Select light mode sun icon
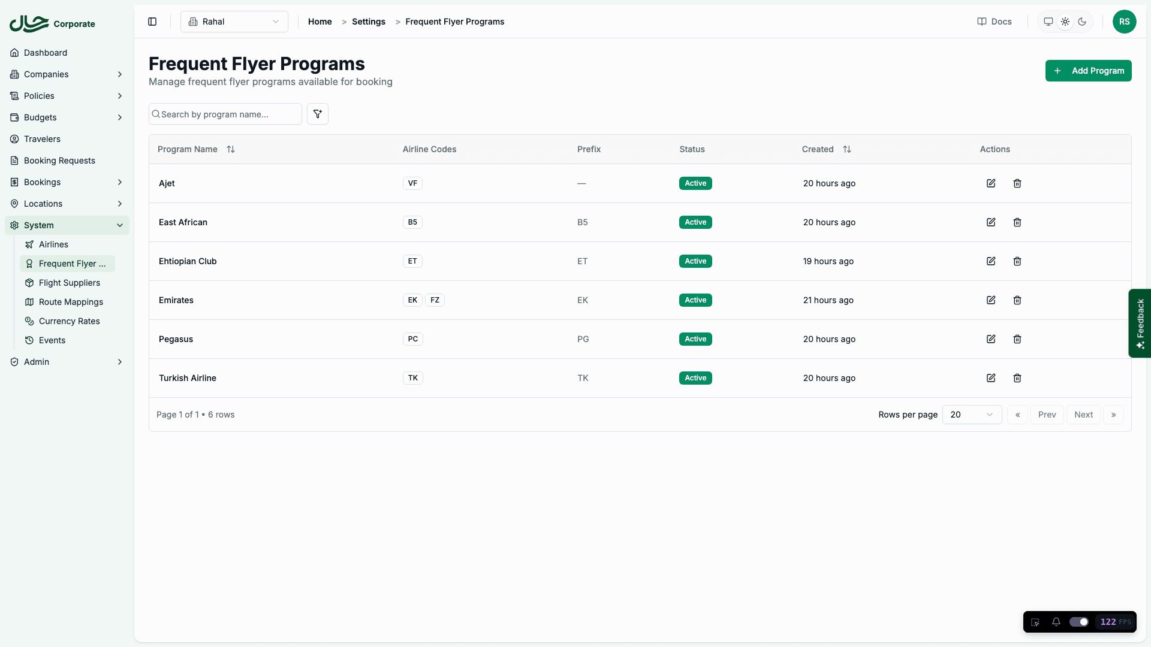Screen dimensions: 1151x647 (x=1065, y=22)
